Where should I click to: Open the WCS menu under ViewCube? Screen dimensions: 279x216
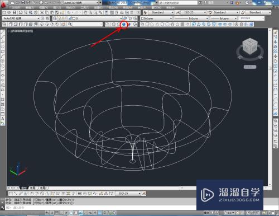250,67
